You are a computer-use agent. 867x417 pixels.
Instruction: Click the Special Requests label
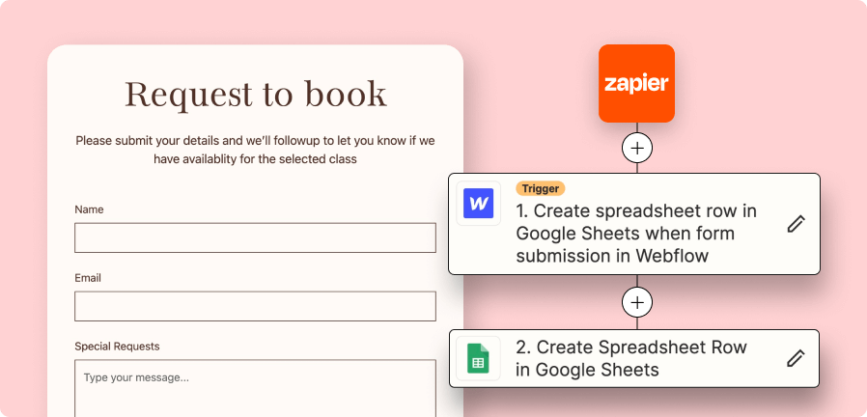pos(117,346)
